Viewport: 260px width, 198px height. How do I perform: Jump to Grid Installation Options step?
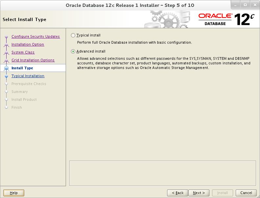point(33,60)
